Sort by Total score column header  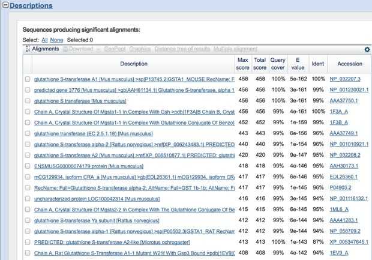[x=260, y=64]
